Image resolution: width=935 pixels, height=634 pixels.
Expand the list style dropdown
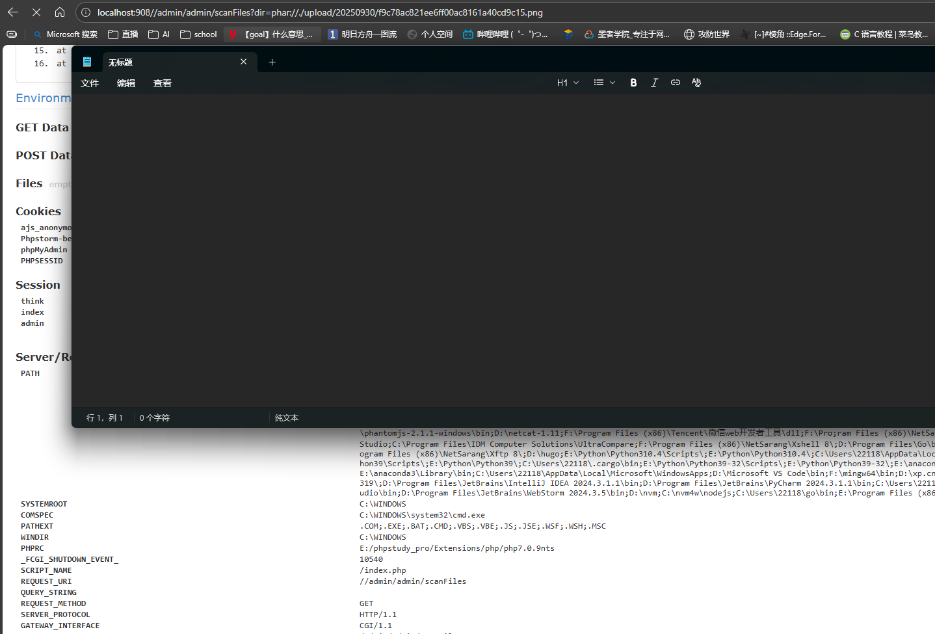[604, 83]
